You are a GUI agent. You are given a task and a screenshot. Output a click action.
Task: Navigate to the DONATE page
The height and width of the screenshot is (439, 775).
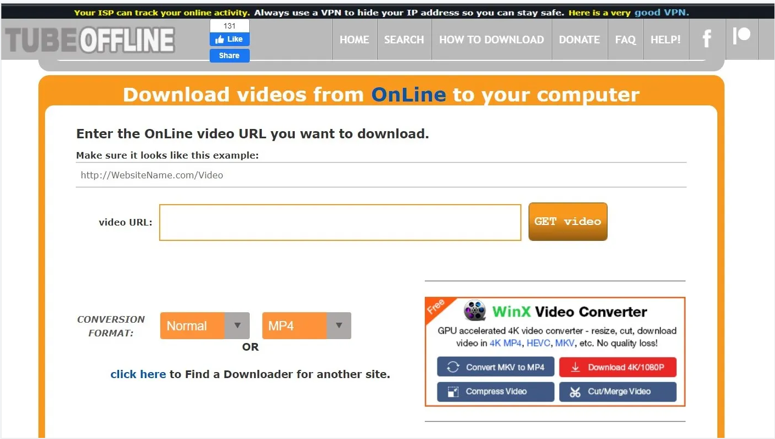coord(579,40)
